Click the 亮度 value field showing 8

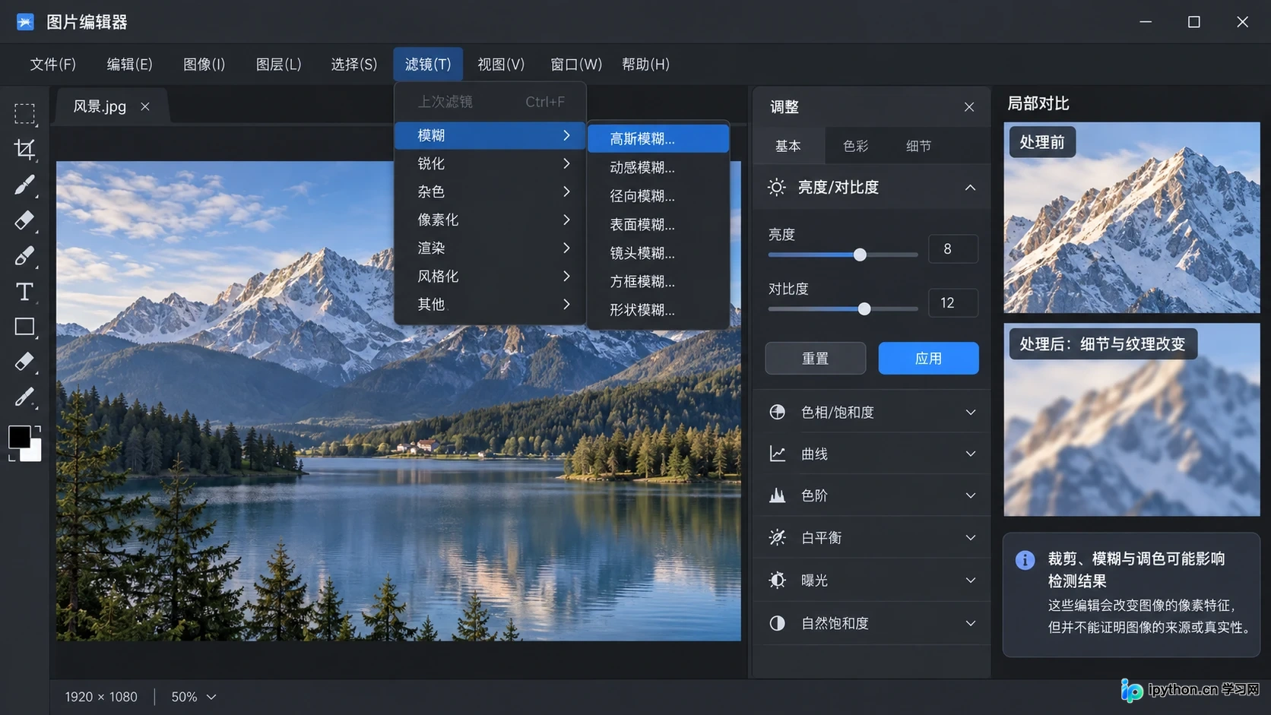tap(953, 249)
